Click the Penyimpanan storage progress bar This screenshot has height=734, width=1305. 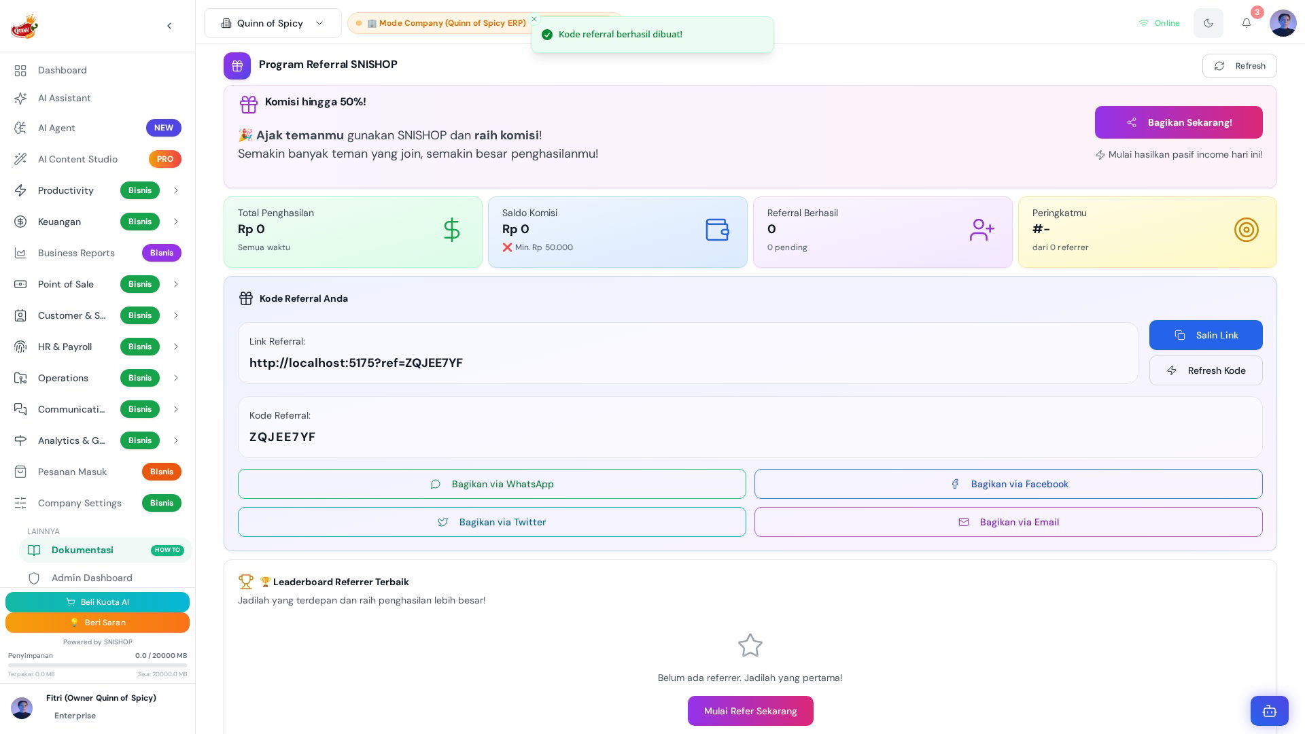tap(97, 665)
